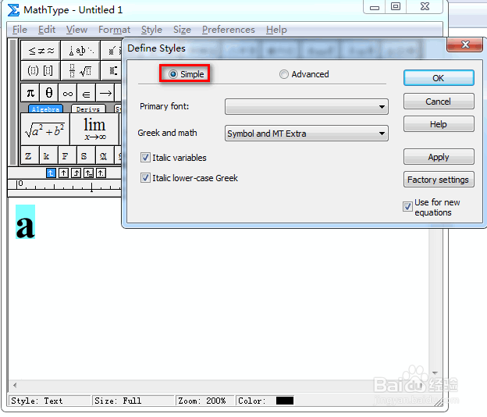Select the center tab stop arrow
Image resolution: width=487 pixels, height=417 pixels.
pos(63,173)
